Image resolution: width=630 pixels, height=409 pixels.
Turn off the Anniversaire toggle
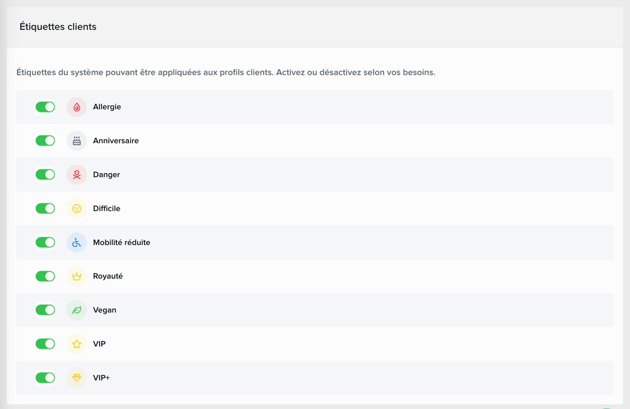[x=45, y=141]
